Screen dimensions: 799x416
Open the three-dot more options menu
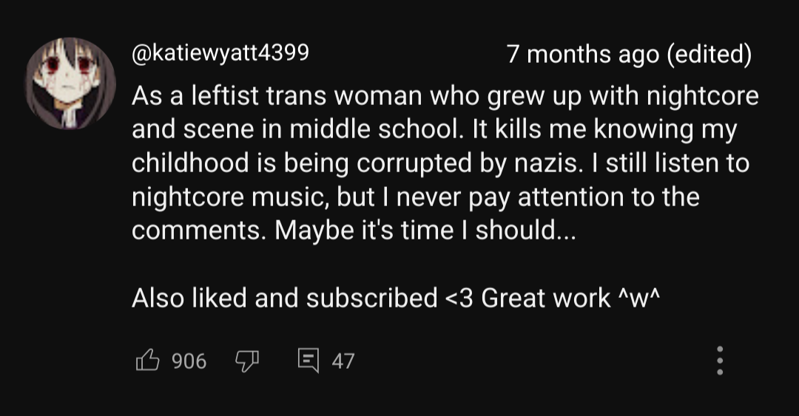click(720, 361)
